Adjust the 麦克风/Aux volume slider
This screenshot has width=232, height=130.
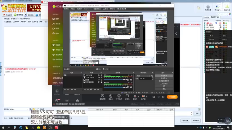pyautogui.click(x=115, y=80)
